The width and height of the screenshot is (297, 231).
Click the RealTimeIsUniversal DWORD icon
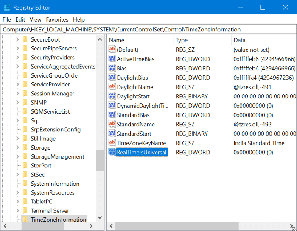tap(112, 152)
